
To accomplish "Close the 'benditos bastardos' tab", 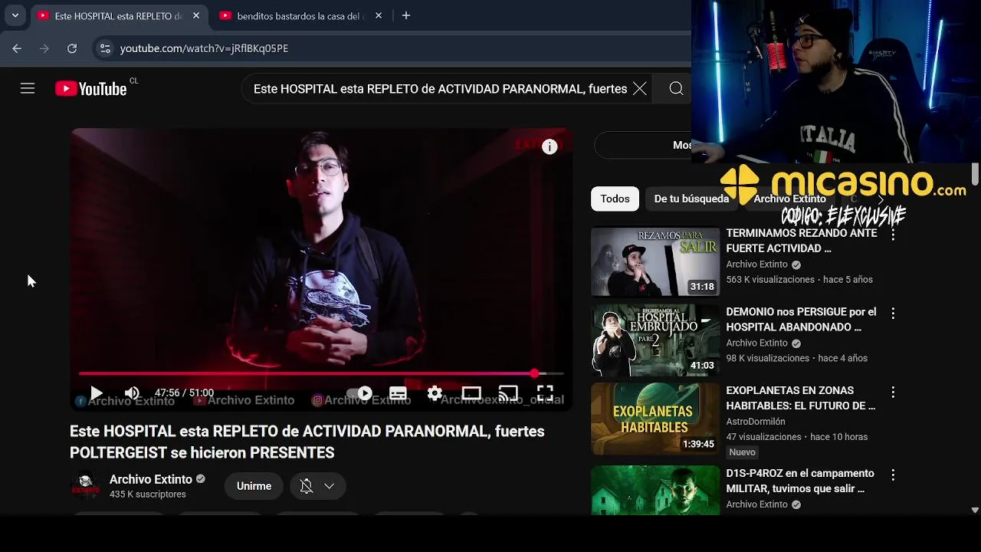I will 379,15.
